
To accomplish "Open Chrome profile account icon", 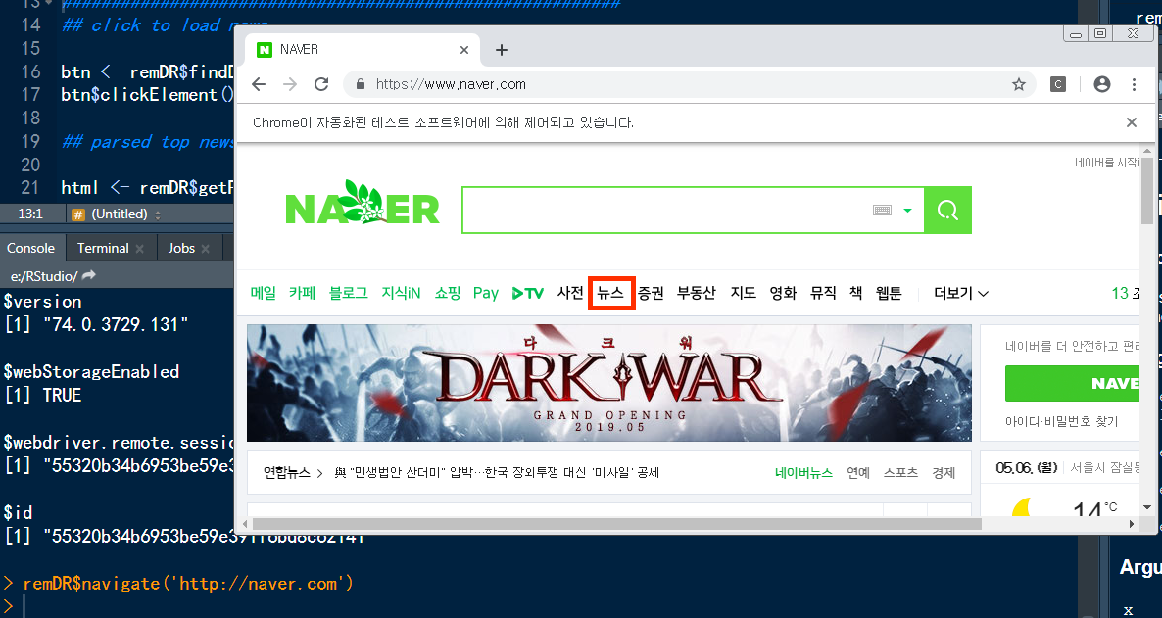I will pos(1102,84).
